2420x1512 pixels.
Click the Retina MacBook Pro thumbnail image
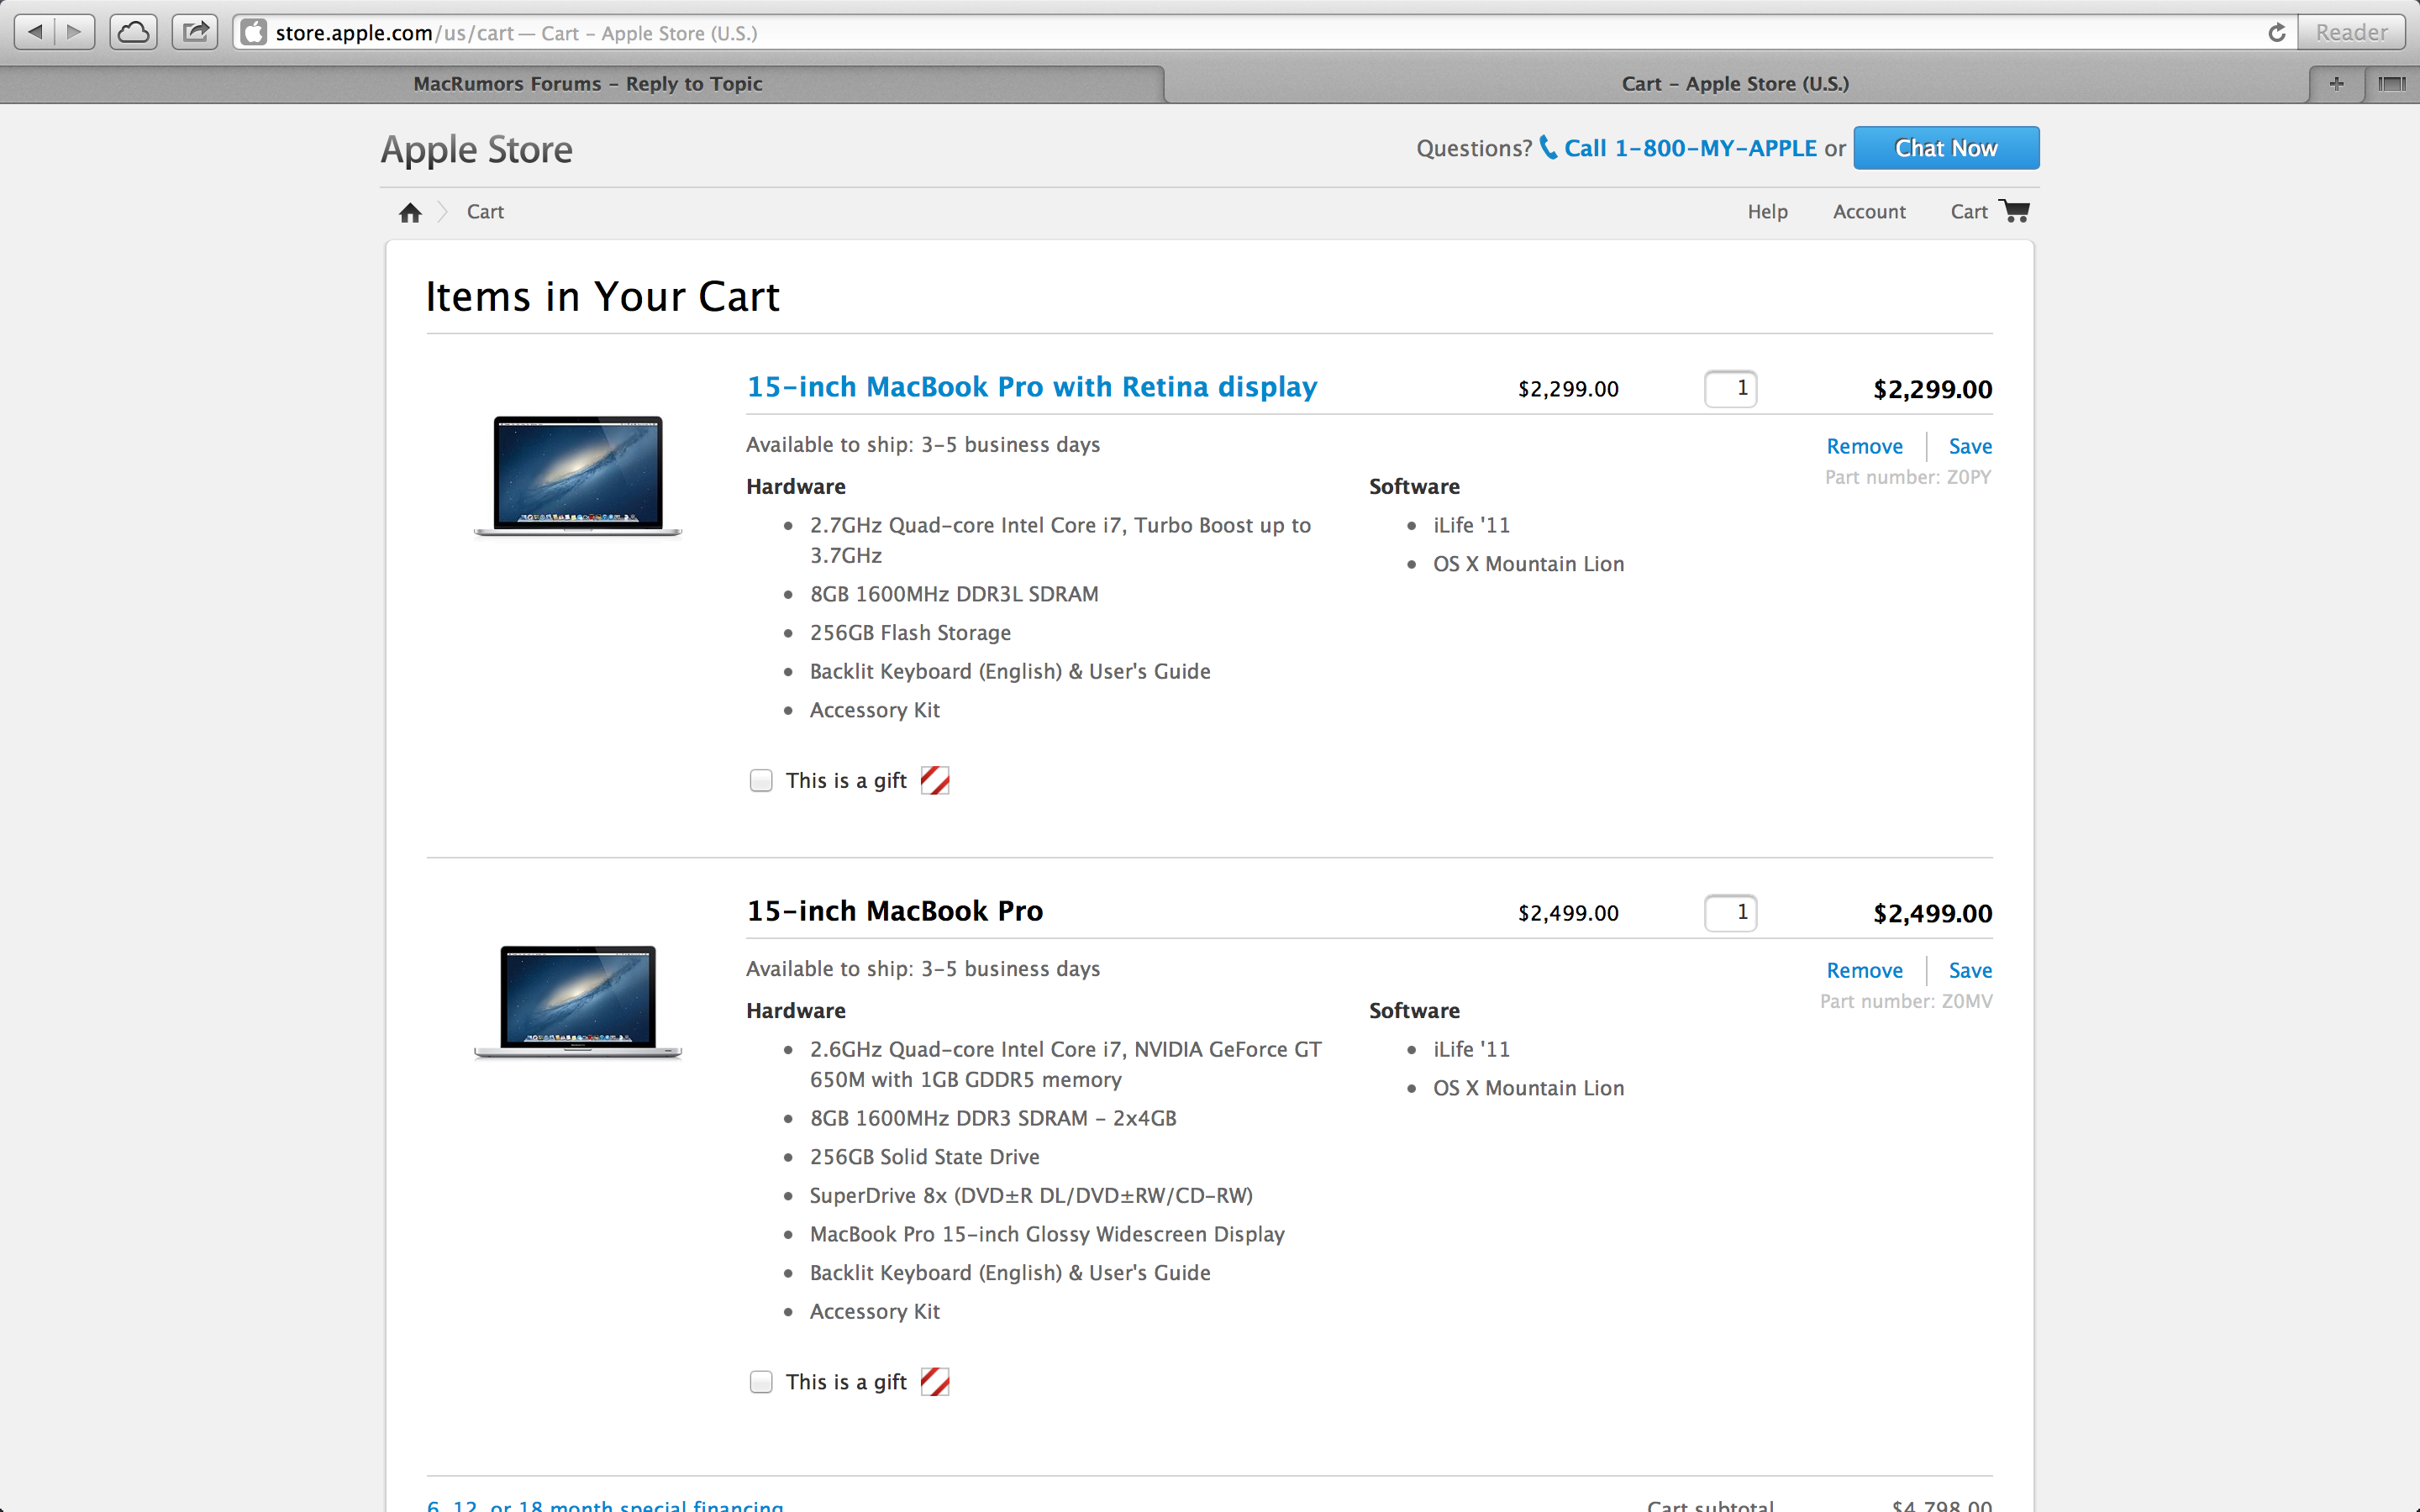coord(578,475)
